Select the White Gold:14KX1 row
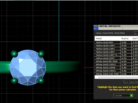Image resolution: width=138 pixels, height=103 pixels. pos(116,71)
